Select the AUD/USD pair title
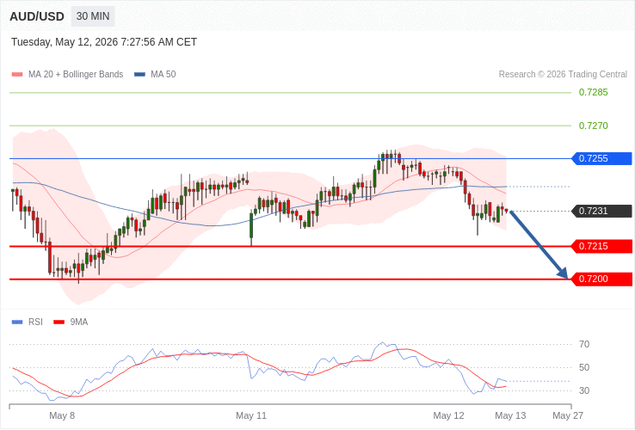Viewport: 635px width, 430px height. [x=37, y=16]
